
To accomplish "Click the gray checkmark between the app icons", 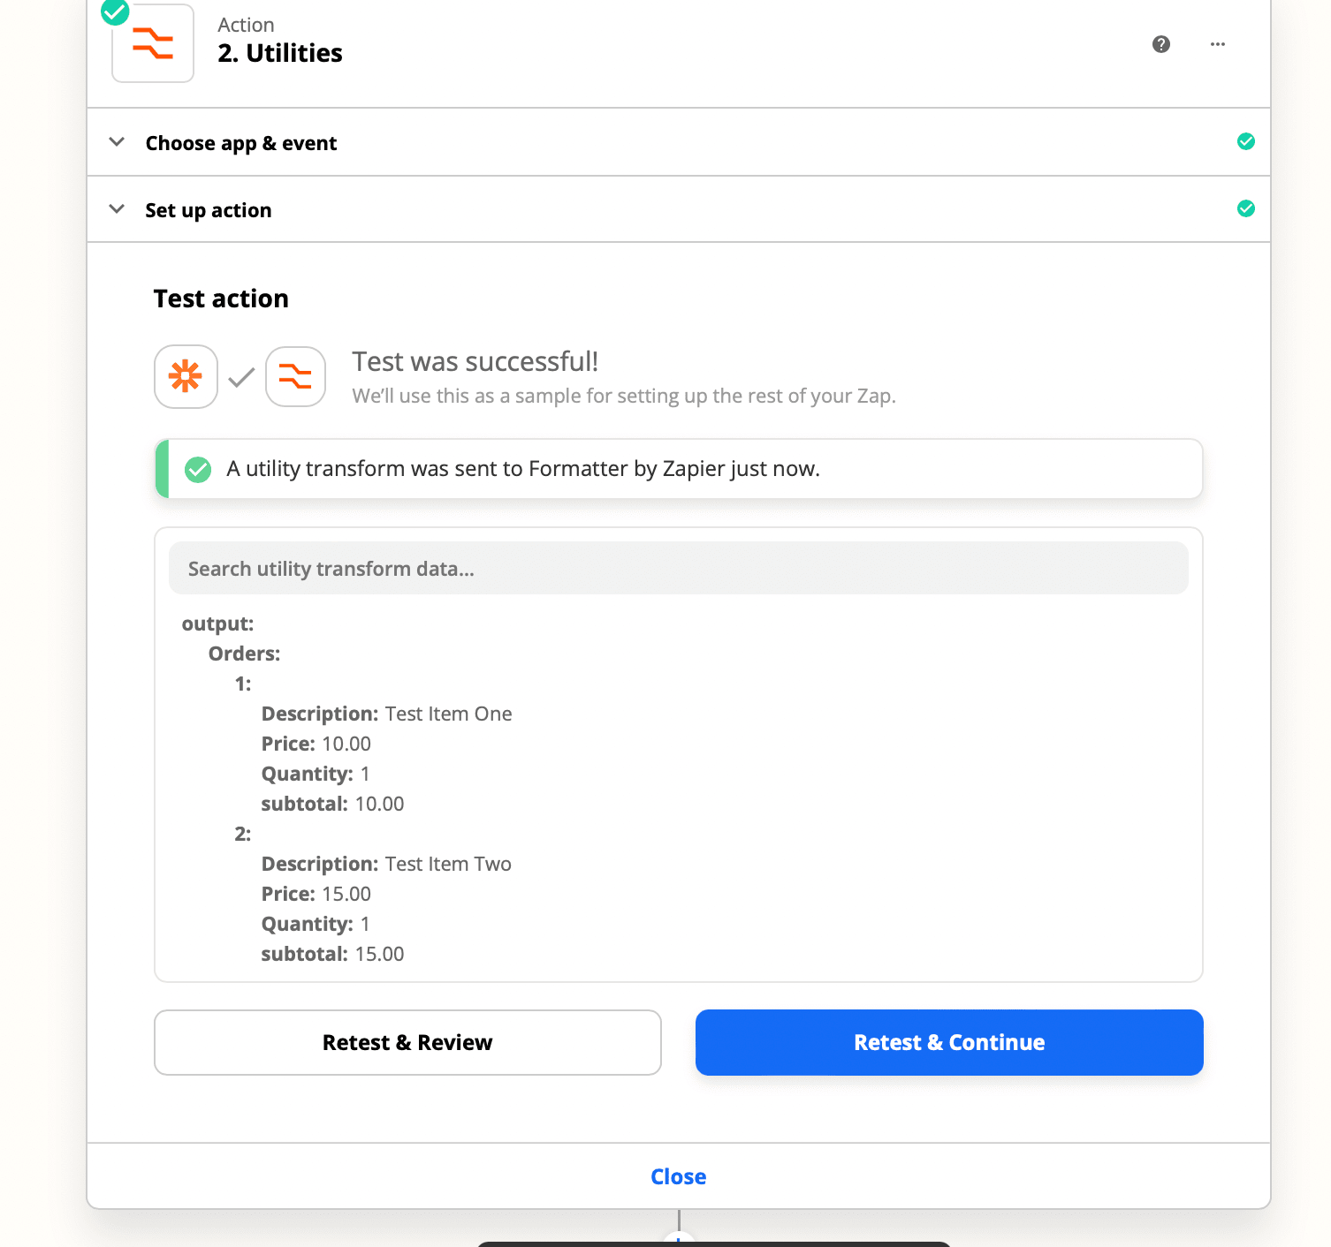I will click(x=241, y=377).
